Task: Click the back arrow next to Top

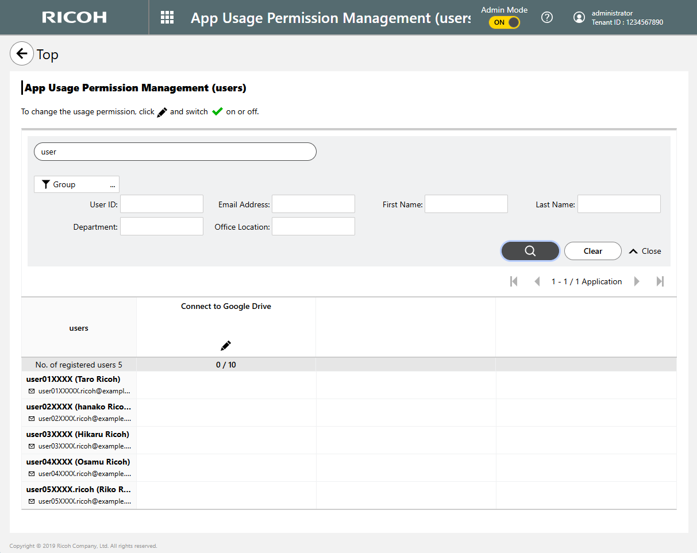Action: tap(22, 54)
